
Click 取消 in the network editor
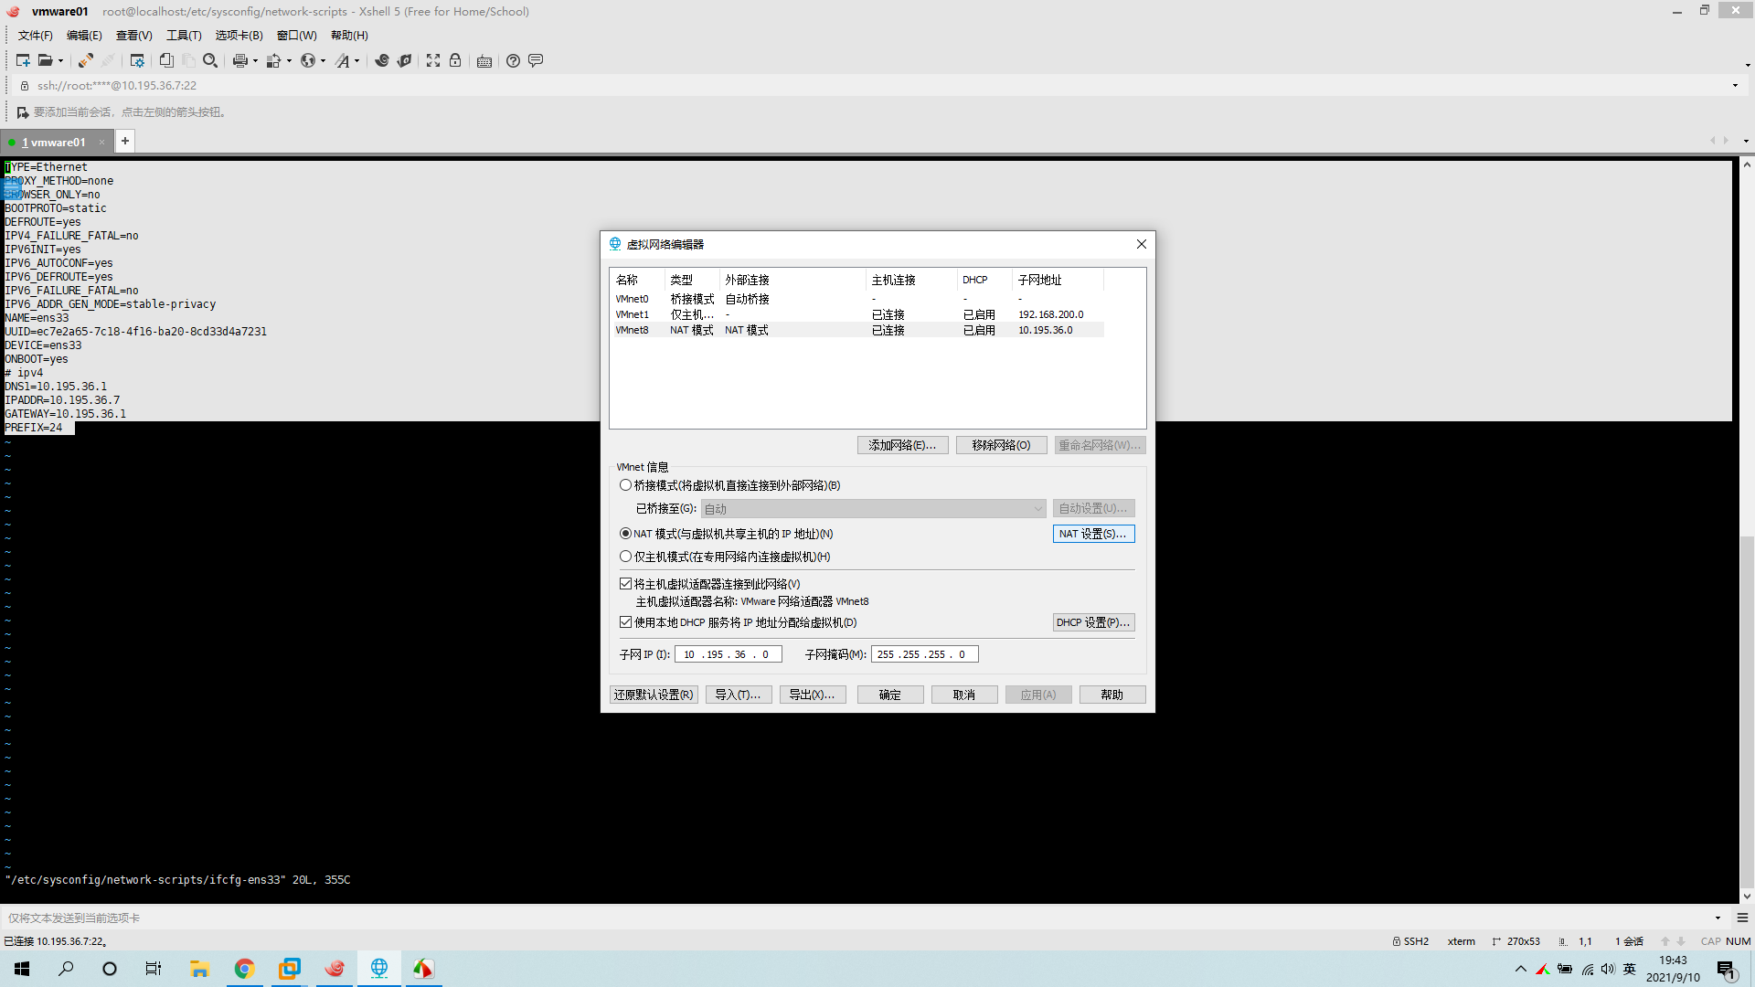964,695
